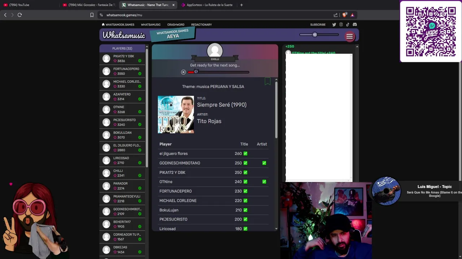Click the up arrow of the chat panel scrollbar
462x259 pixels.
click(357, 46)
